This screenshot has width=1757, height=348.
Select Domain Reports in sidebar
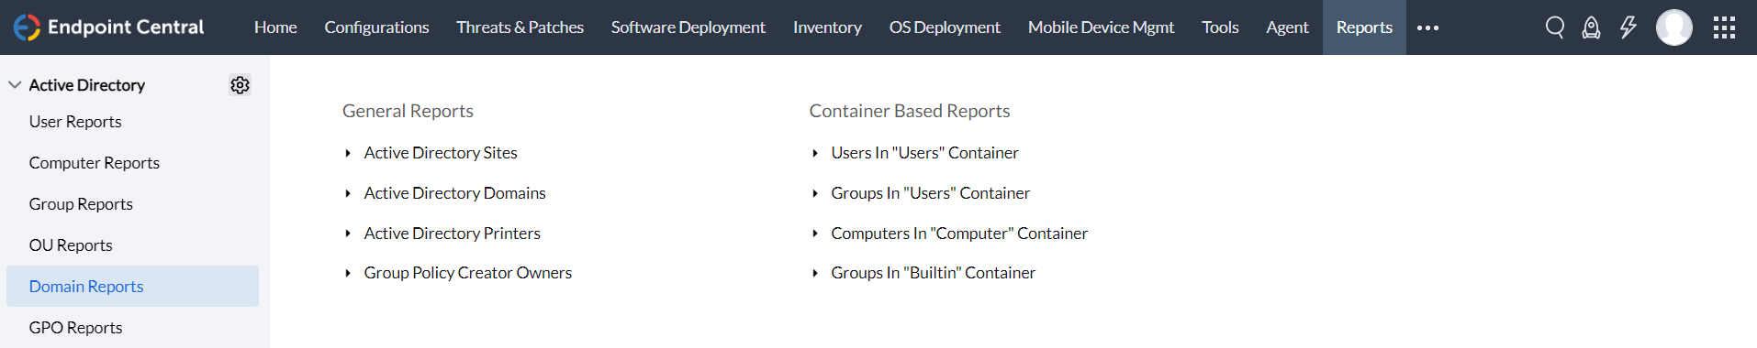pyautogui.click(x=132, y=287)
